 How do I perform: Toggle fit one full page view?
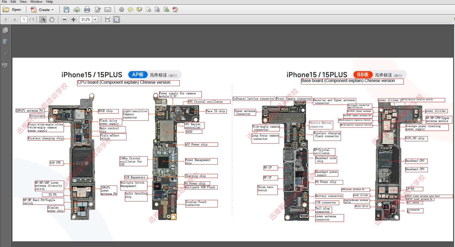click(116, 19)
